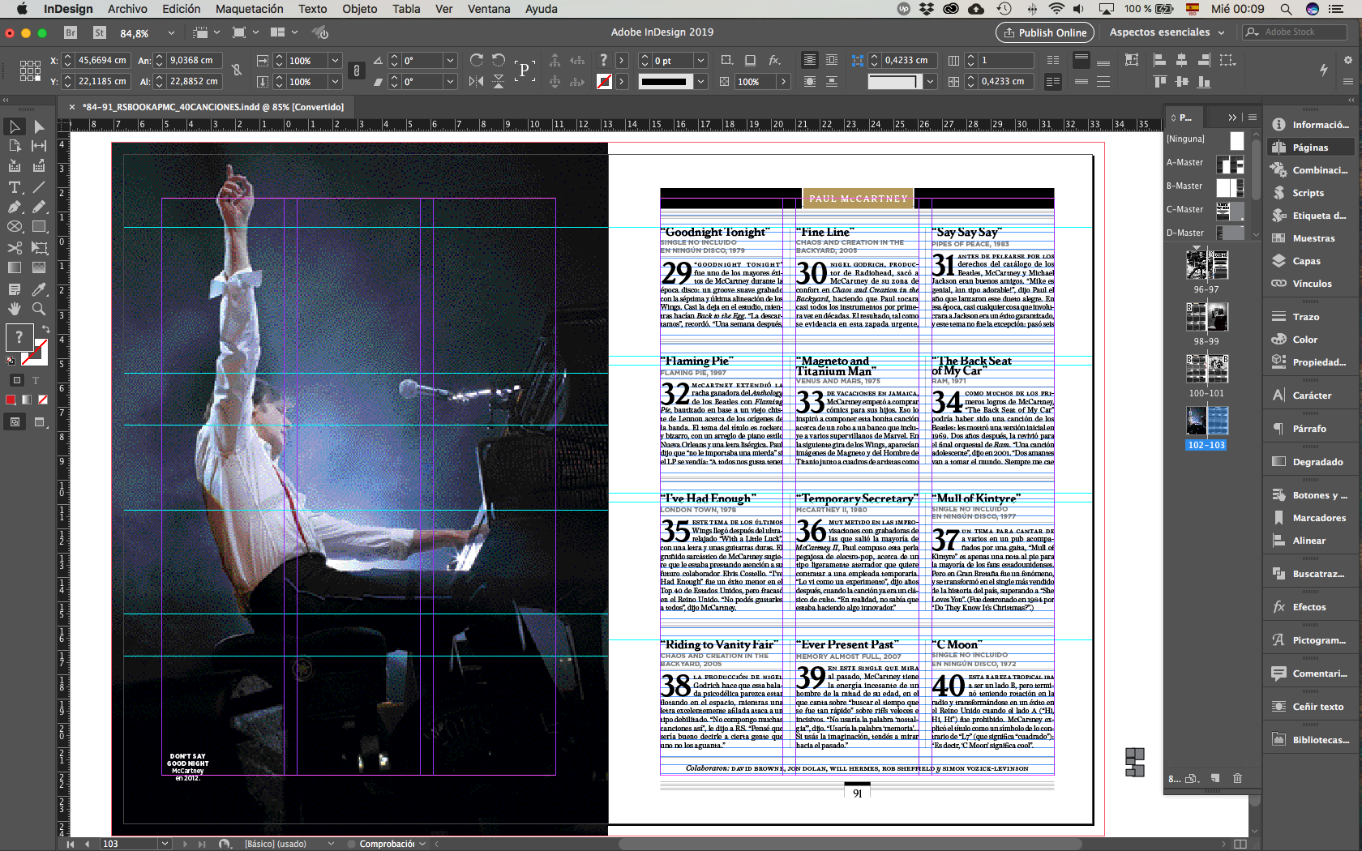
Task: Click the Rotate 90° clockwise icon
Action: (476, 60)
